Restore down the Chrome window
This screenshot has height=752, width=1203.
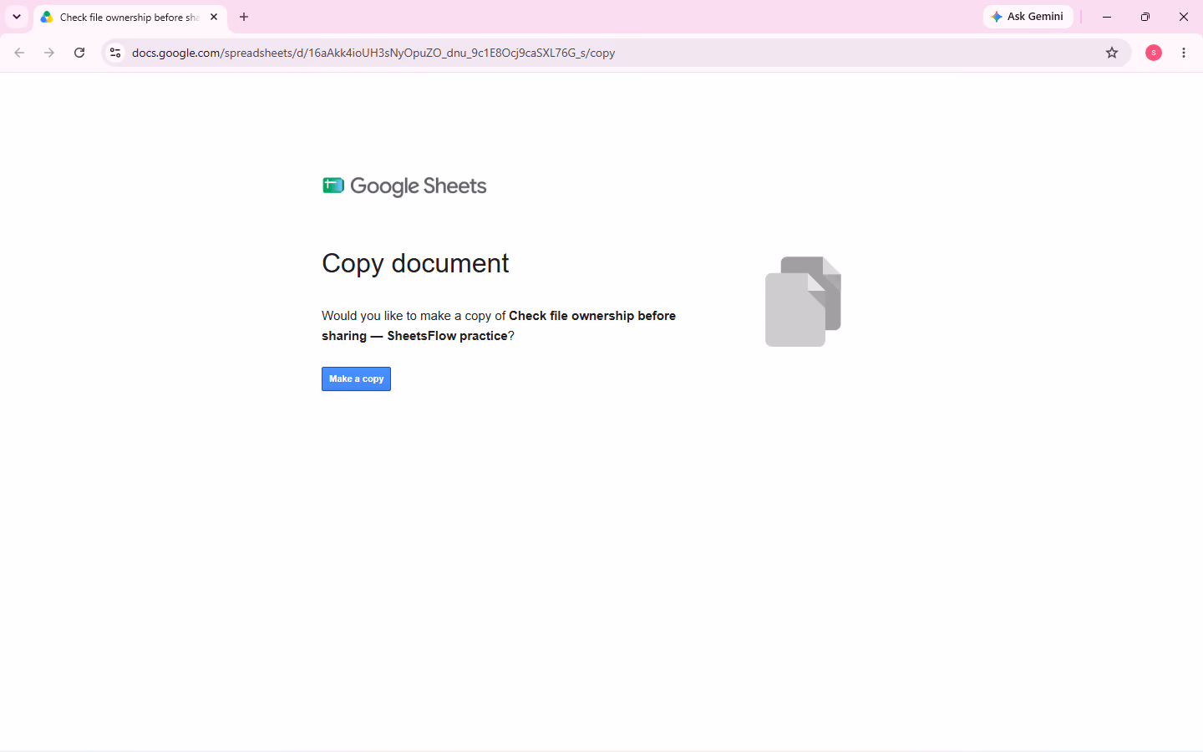(x=1145, y=17)
